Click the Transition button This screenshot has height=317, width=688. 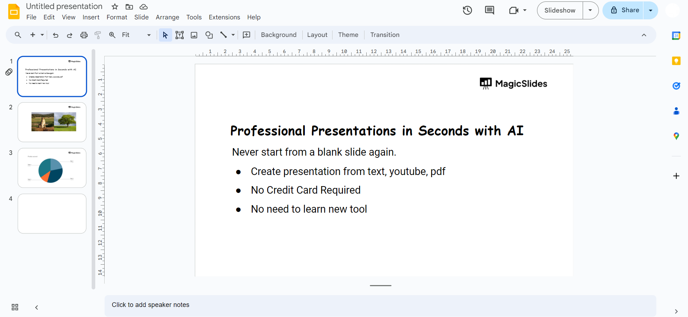[x=385, y=35]
